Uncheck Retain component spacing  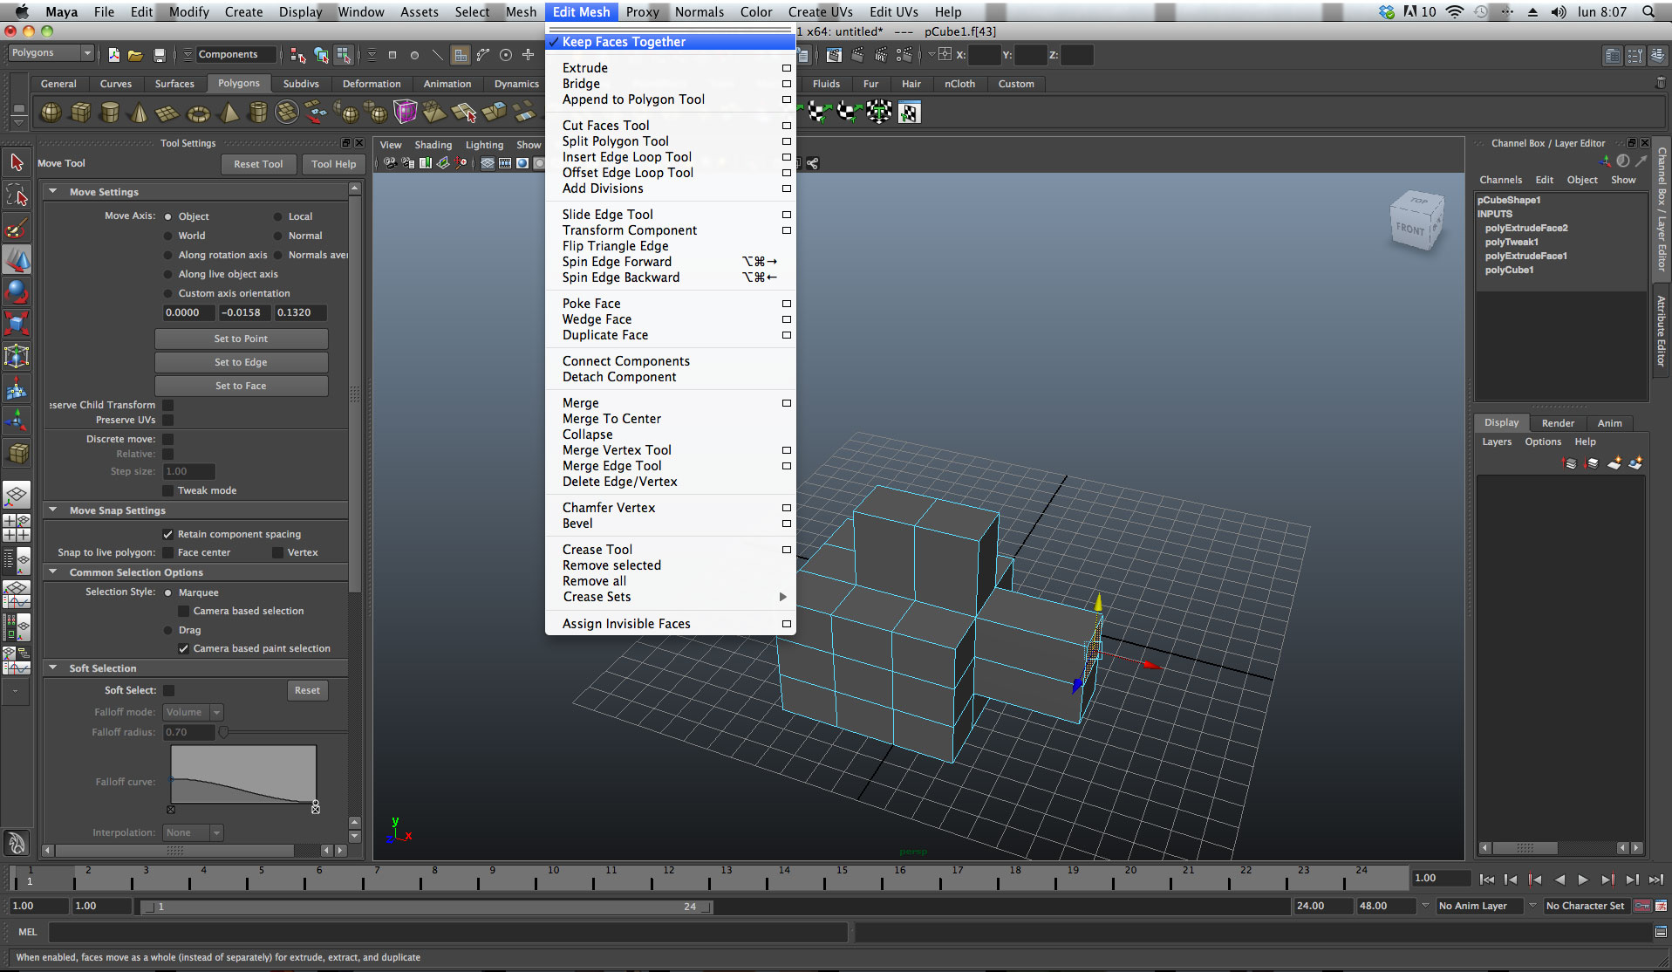click(x=168, y=534)
